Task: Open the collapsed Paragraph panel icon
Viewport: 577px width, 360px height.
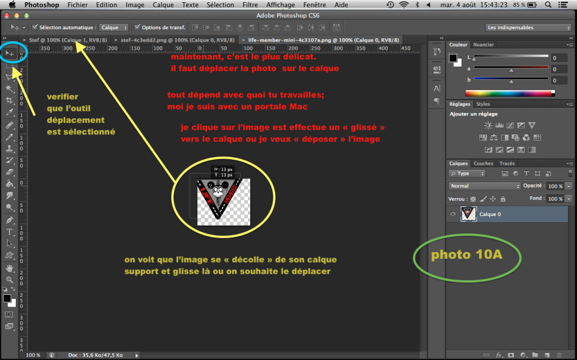Action: click(x=437, y=101)
